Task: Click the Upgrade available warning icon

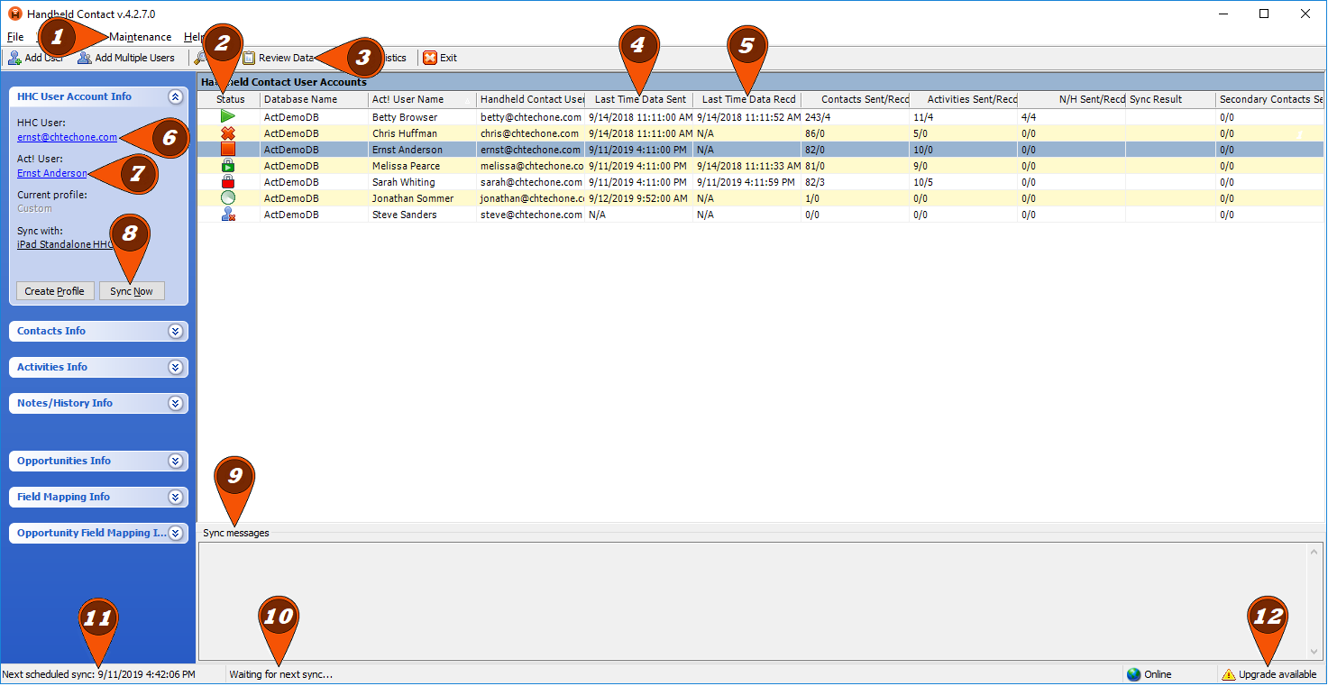Action: coord(1228,674)
